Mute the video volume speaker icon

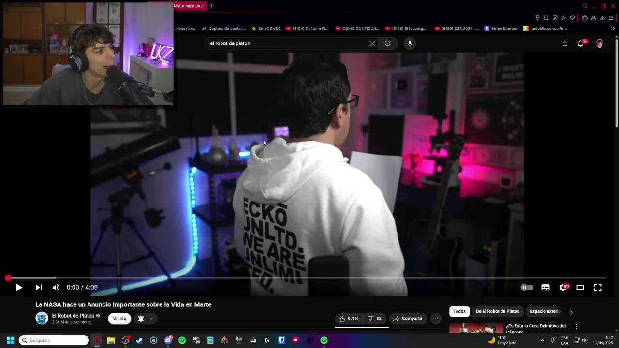click(56, 288)
